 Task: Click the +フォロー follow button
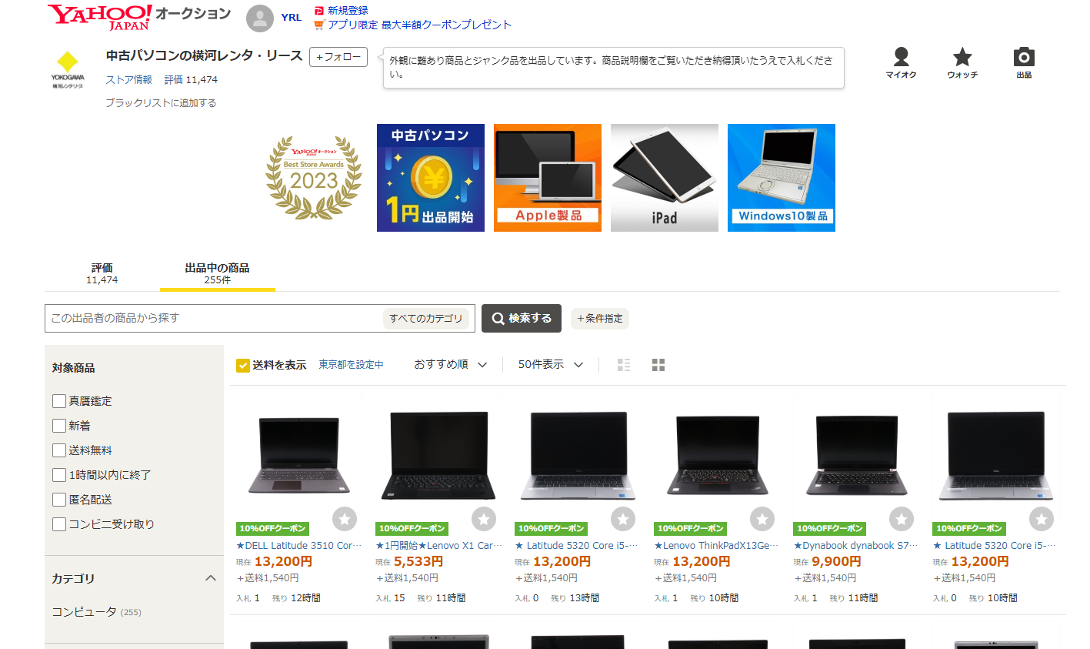(338, 57)
